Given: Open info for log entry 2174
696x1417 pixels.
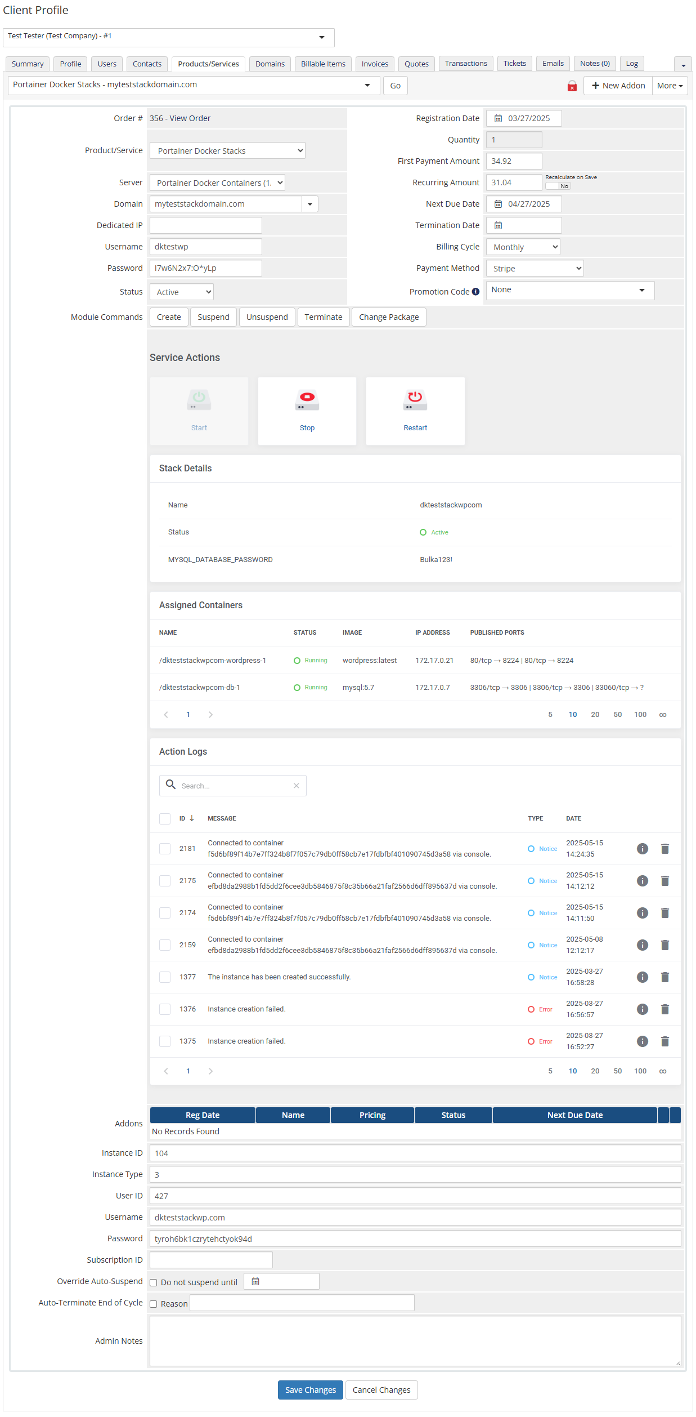Looking at the screenshot, I should click(643, 913).
